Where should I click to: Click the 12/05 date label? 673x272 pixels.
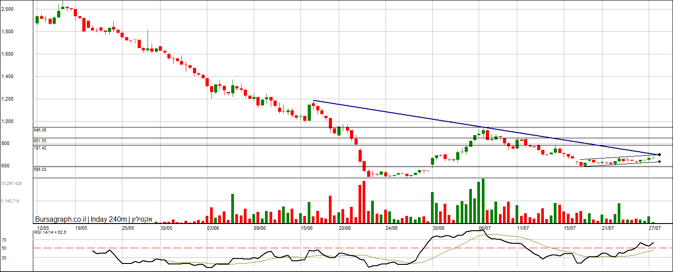tap(44, 228)
